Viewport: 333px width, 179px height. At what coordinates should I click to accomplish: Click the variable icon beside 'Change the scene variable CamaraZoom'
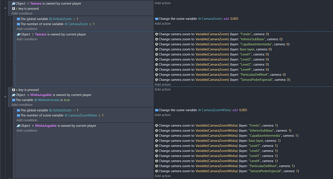[156, 19]
